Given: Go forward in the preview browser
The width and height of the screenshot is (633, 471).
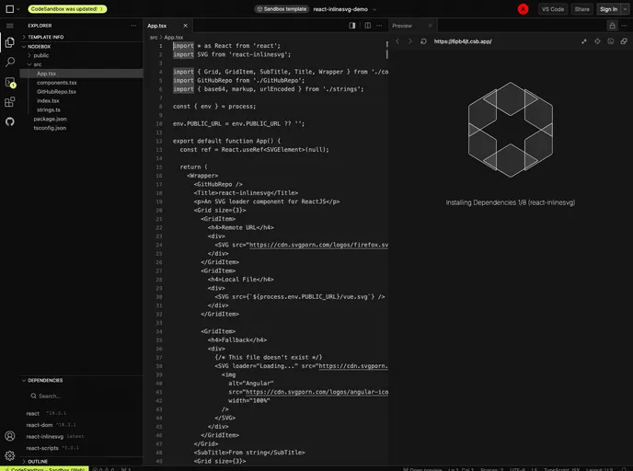Looking at the screenshot, I should [x=410, y=41].
